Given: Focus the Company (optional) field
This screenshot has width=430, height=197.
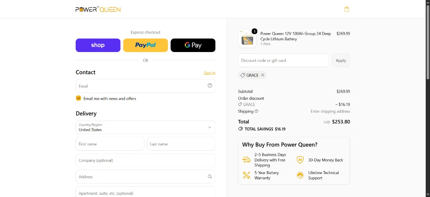Looking at the screenshot, I should (145, 160).
